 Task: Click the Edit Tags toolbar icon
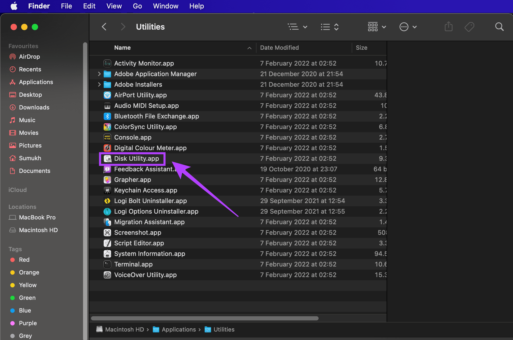[x=469, y=27]
